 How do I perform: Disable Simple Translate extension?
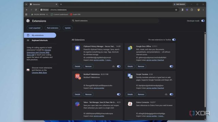point(171,94)
